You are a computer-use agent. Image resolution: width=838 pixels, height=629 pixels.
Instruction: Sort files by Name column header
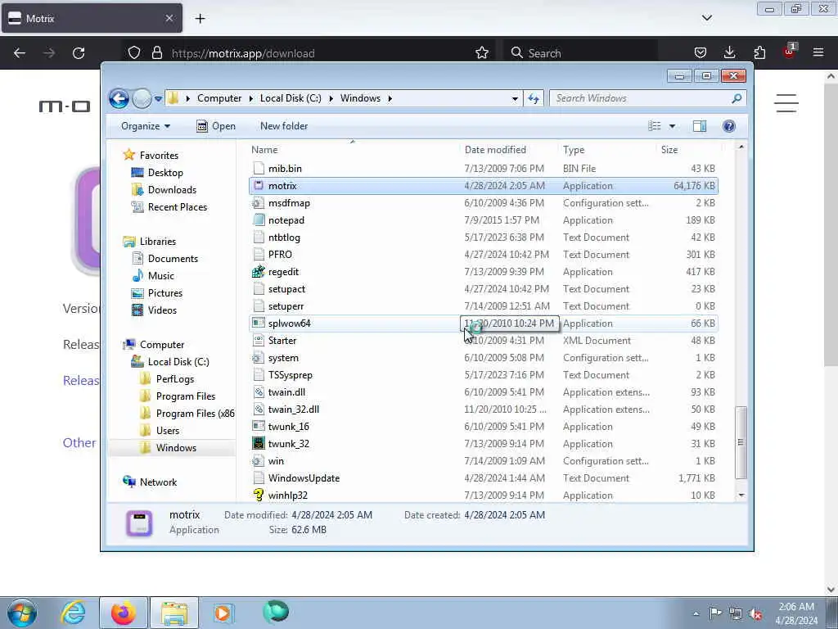264,150
